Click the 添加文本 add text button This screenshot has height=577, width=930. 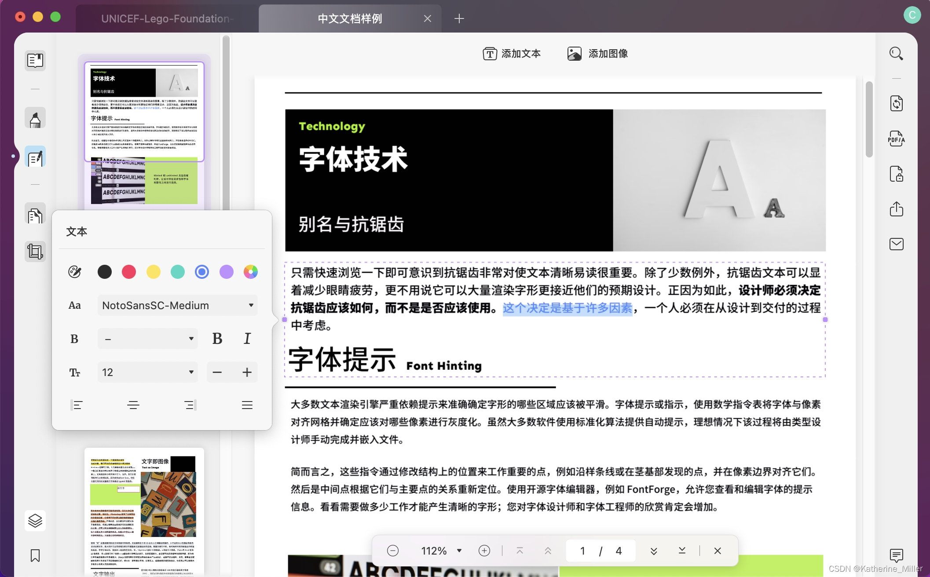(x=512, y=54)
